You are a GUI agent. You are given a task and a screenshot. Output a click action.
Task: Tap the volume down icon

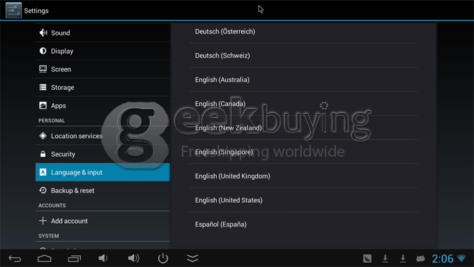tap(102, 258)
